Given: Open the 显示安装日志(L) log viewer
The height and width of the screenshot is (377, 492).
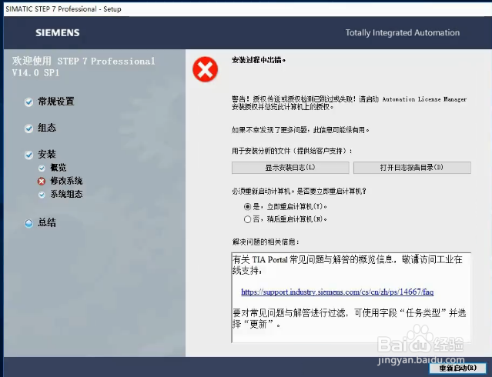Looking at the screenshot, I should (290, 168).
